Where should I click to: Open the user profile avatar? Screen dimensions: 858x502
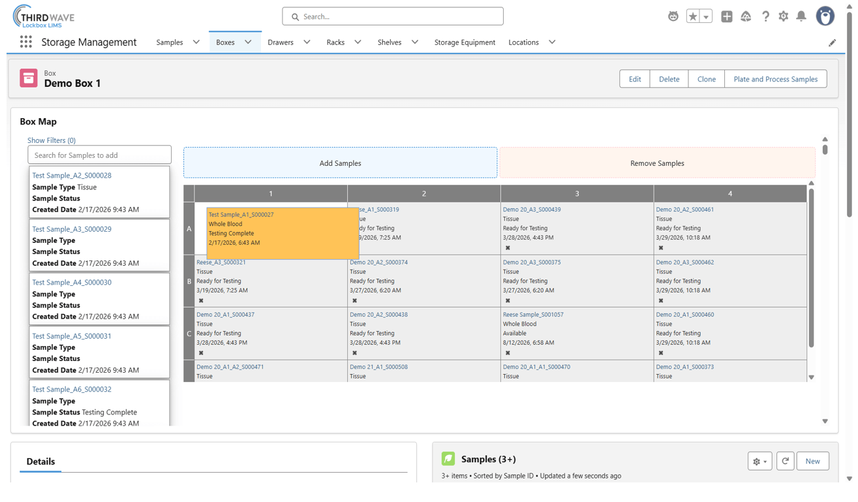(825, 16)
